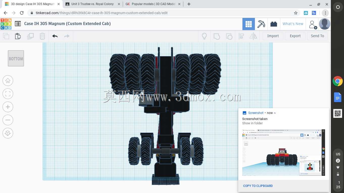344x193 pixels.
Task: Open the Mirror flip tool
Action: tap(253, 36)
